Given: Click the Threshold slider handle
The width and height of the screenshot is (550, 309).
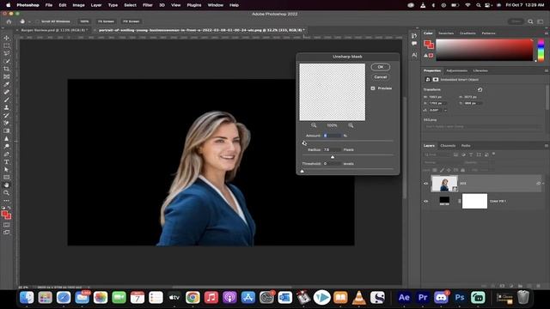Looking at the screenshot, I should click(302, 172).
